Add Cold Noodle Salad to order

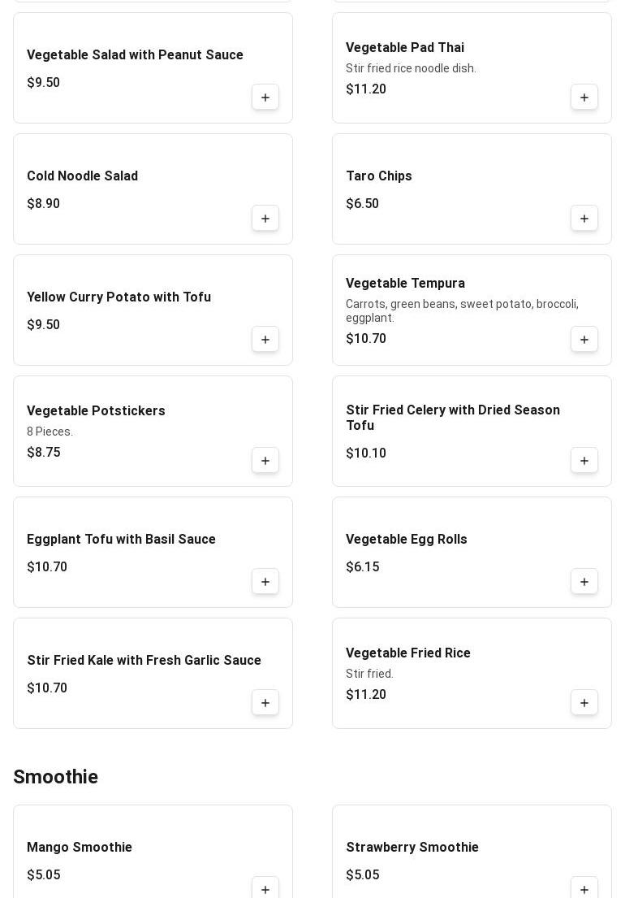coord(265,219)
